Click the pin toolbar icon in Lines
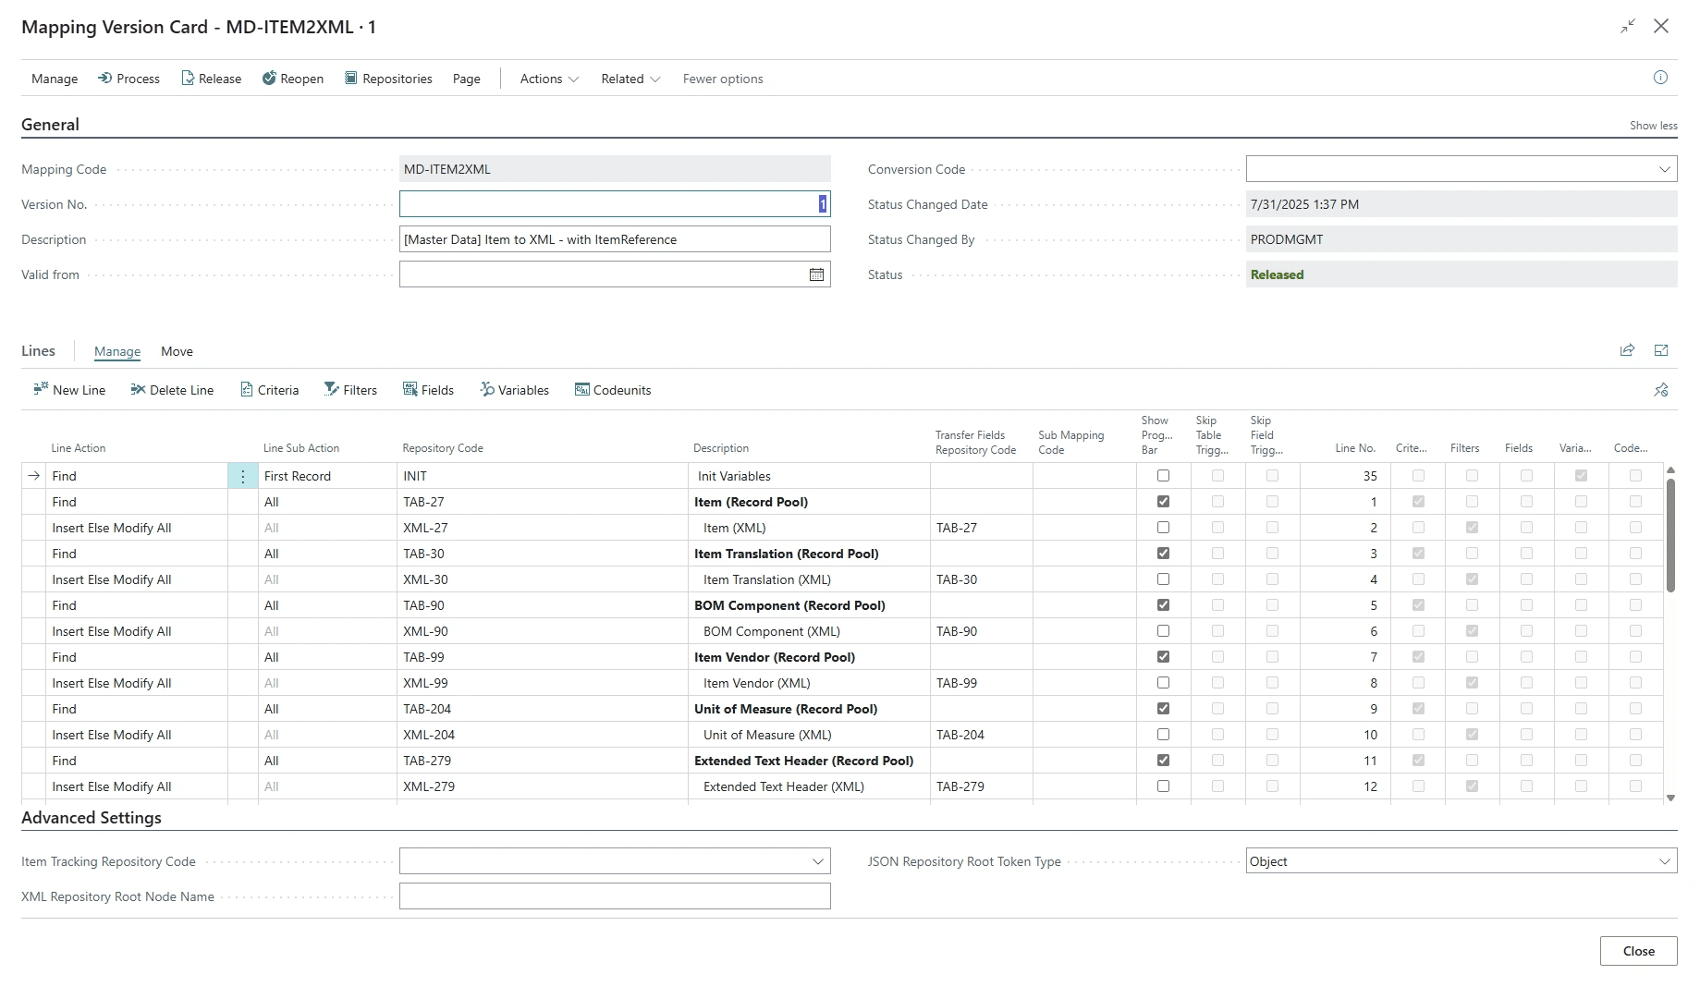This screenshot has width=1700, height=987. [1661, 390]
